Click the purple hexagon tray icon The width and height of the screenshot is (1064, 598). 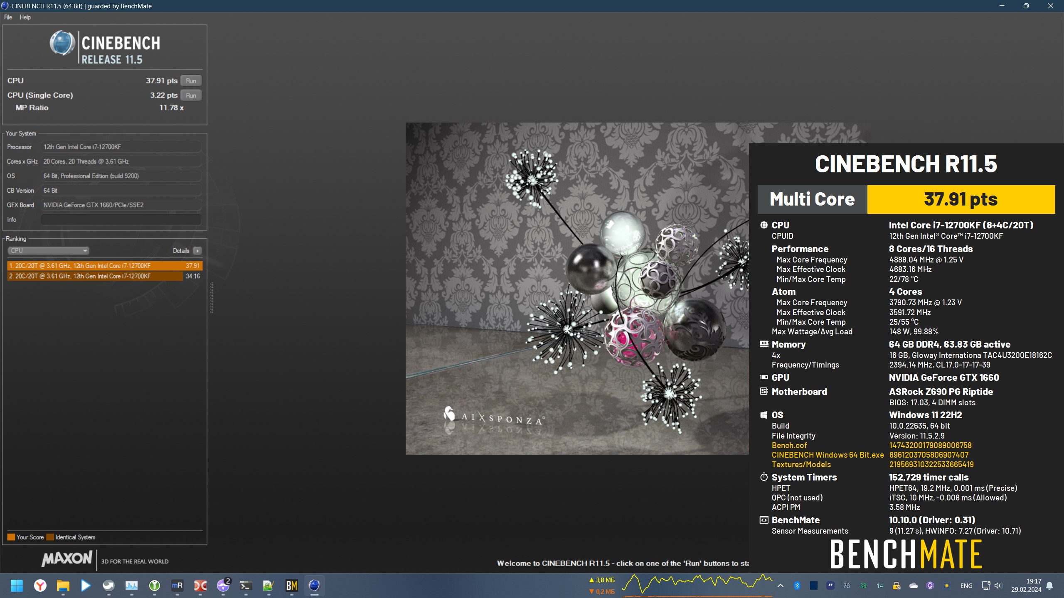click(x=930, y=586)
